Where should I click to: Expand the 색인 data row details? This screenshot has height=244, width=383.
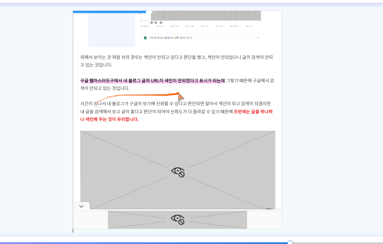coord(202,38)
